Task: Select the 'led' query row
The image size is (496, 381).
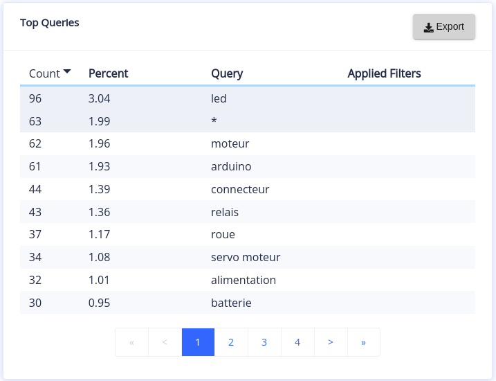Action: pyautogui.click(x=219, y=98)
